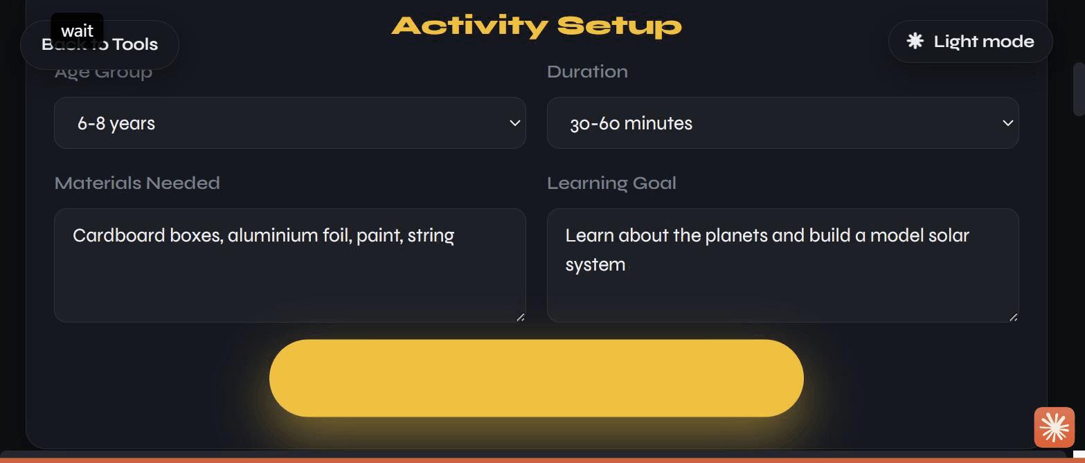Expand the "30-60 minutes" duration dropdown

783,123
